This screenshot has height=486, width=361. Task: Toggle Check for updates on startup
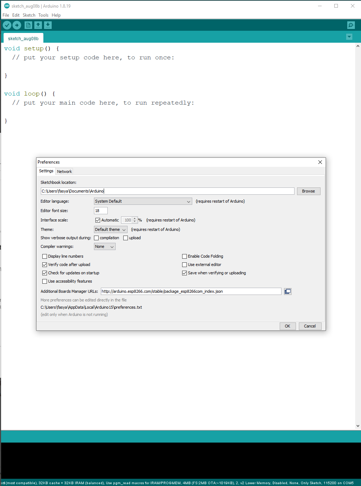coord(45,273)
